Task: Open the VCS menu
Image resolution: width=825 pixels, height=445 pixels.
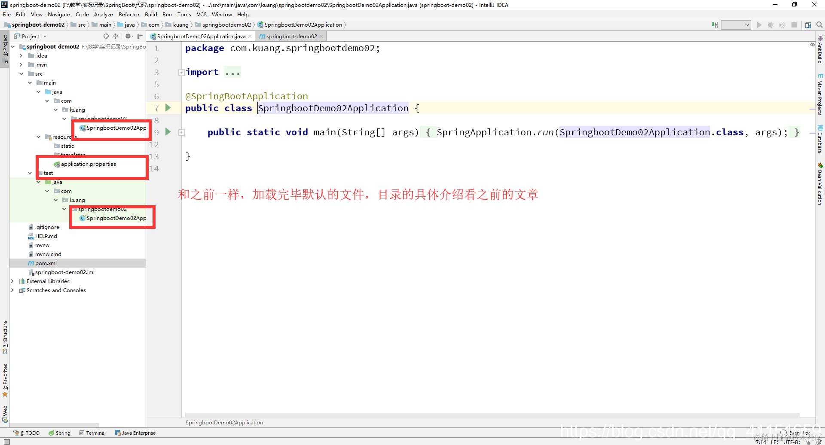Action: click(202, 15)
